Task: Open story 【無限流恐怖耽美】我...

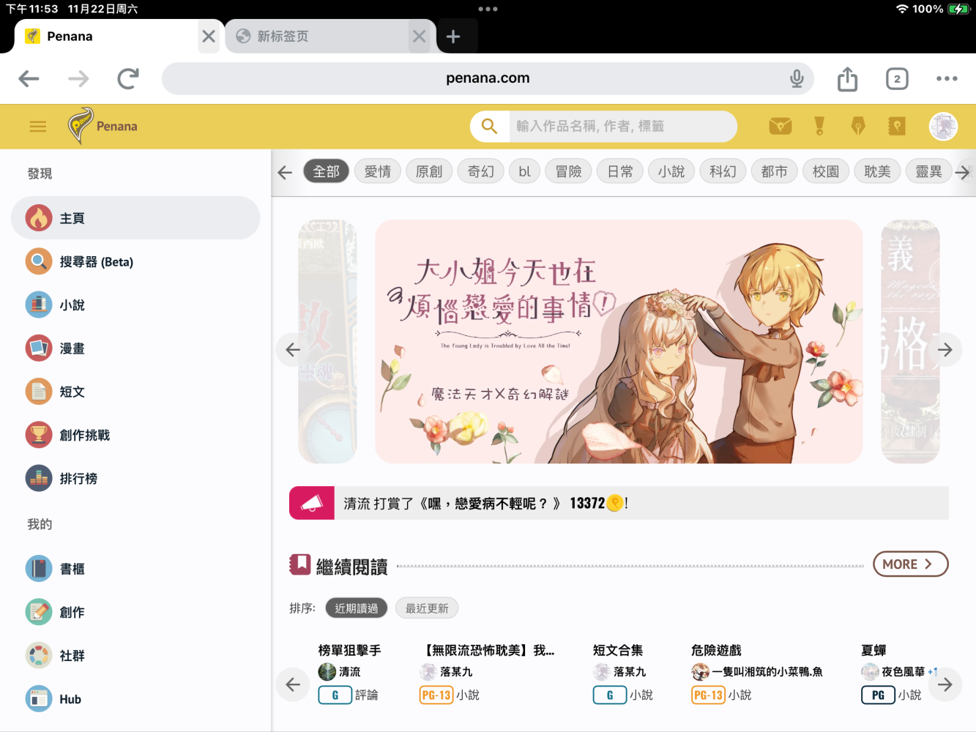Action: coord(485,650)
